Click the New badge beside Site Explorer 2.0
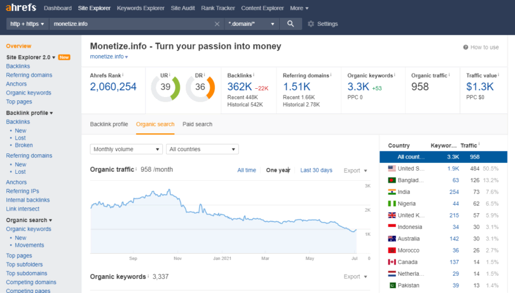The width and height of the screenshot is (515, 293). pos(64,57)
